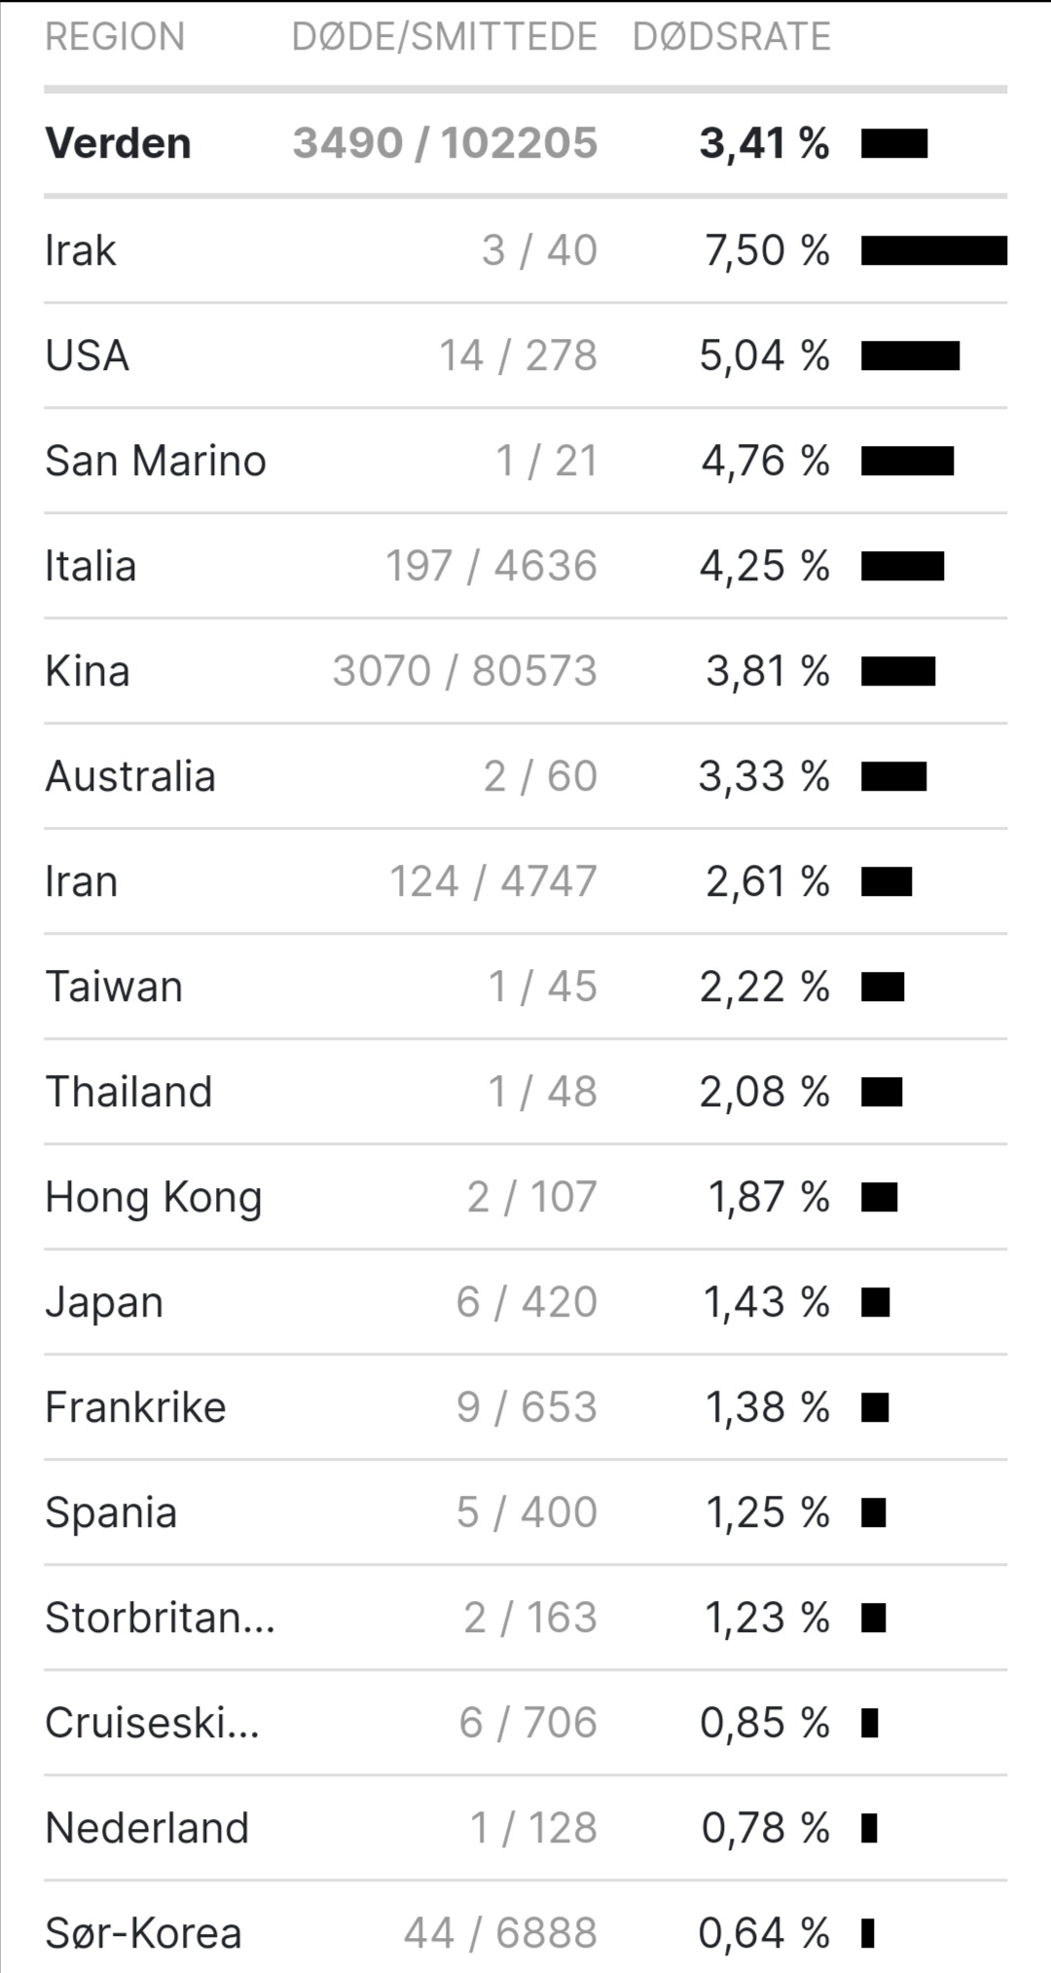Select the Irak row
The width and height of the screenshot is (1051, 1973).
(525, 250)
